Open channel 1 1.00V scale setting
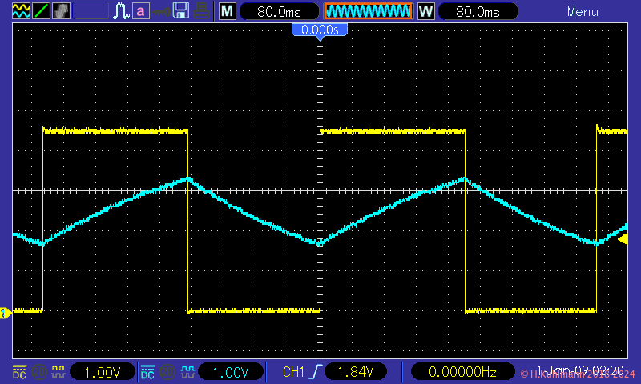The width and height of the screenshot is (641, 384). click(x=103, y=372)
